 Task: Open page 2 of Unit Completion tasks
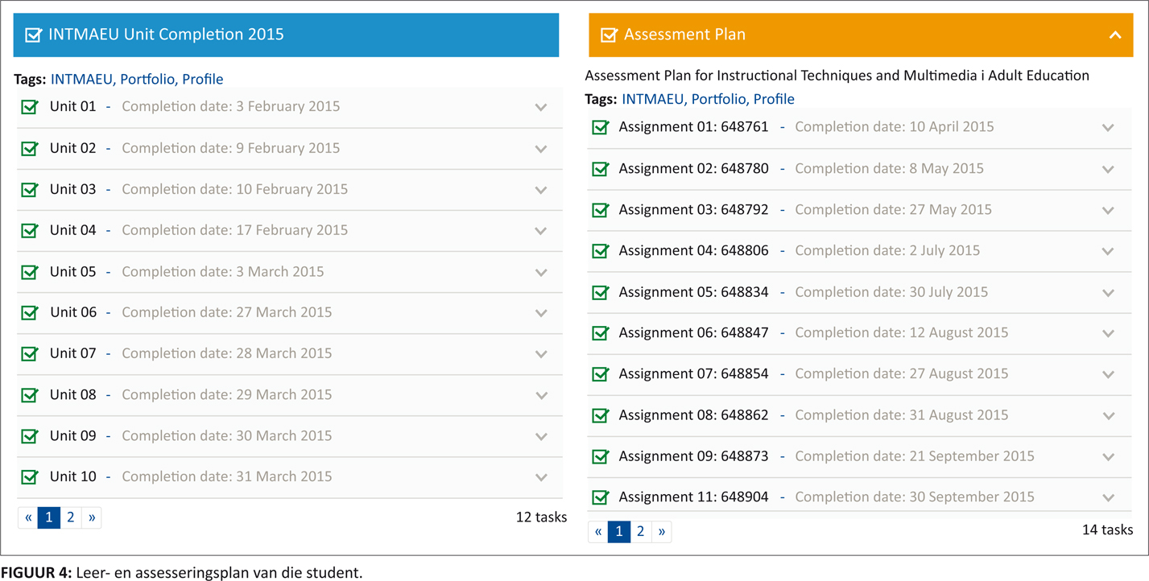point(71,517)
